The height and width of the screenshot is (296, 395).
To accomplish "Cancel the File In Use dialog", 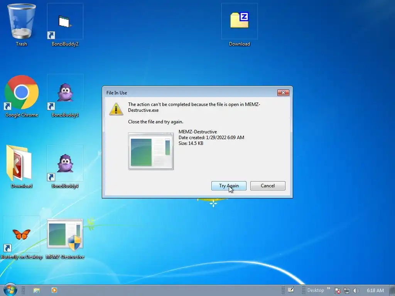I will [x=268, y=186].
